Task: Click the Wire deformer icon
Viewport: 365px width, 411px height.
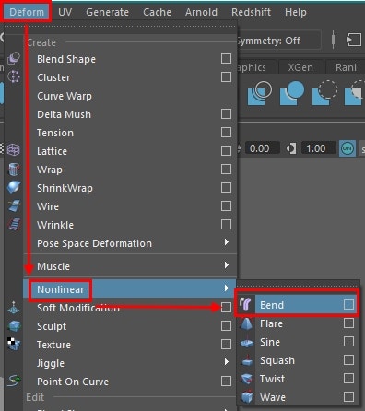Action: [14, 205]
